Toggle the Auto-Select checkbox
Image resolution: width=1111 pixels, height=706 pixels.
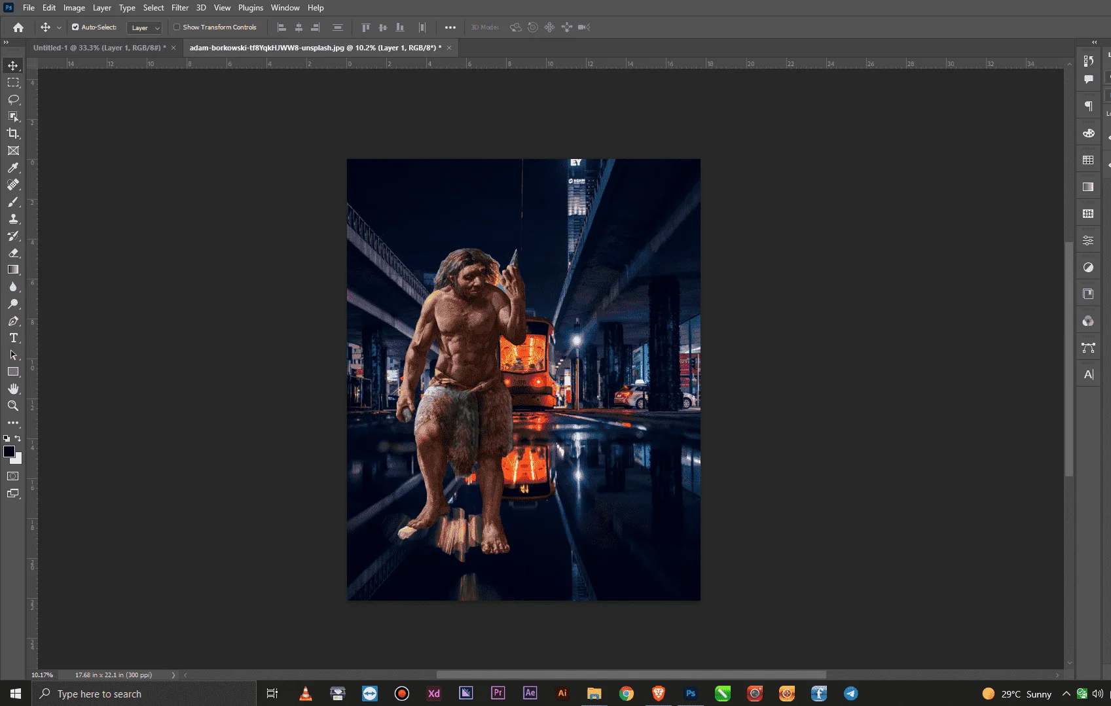coord(75,27)
